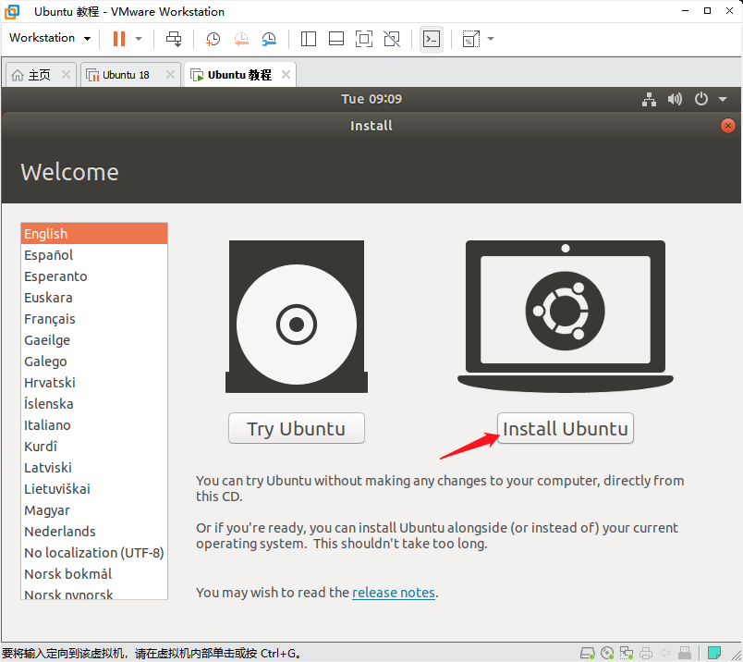
Task: Close the 主页 tab
Action: (x=66, y=75)
